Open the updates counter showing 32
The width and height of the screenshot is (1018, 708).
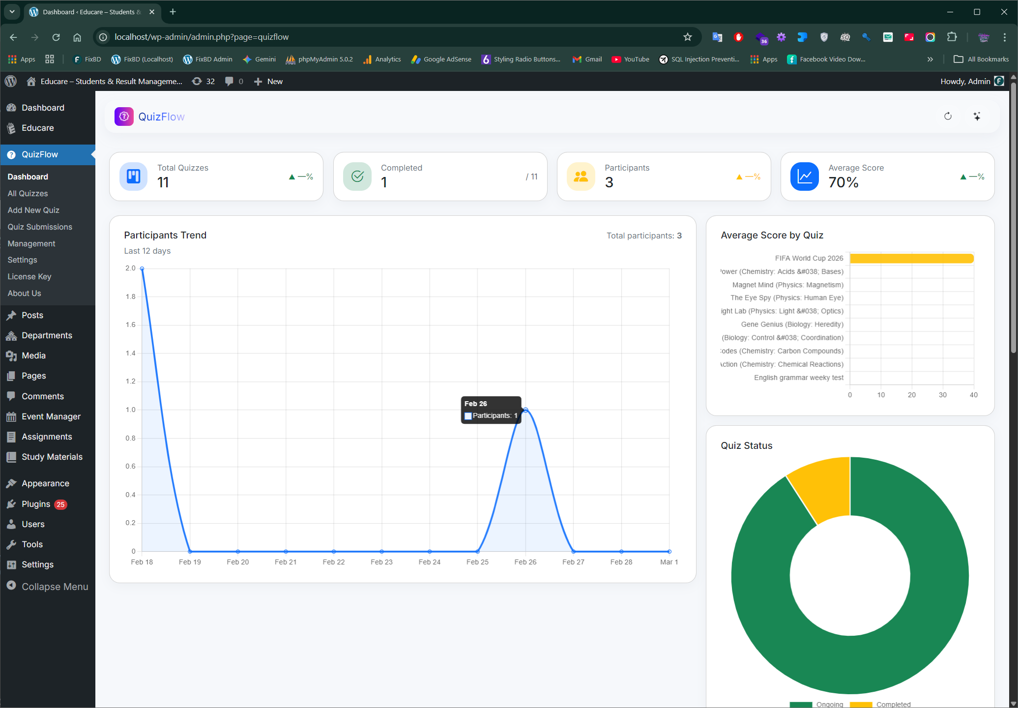[x=204, y=81]
